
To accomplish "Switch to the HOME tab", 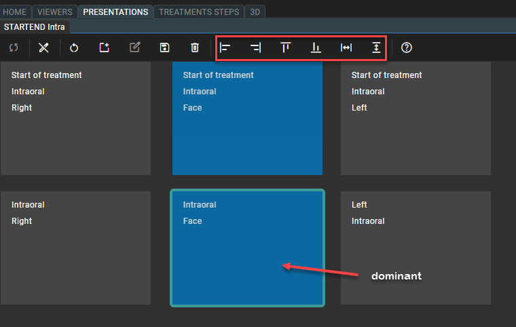I will [x=15, y=12].
